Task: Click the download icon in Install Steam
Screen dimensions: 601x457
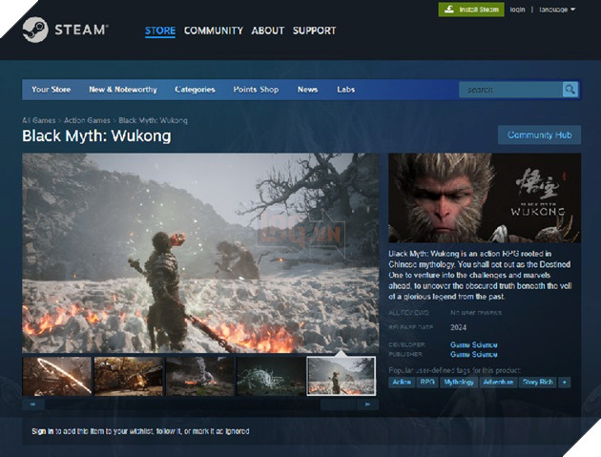Action: [x=449, y=10]
